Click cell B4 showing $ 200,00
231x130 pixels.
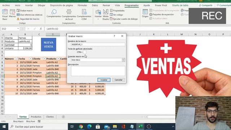point(25,48)
